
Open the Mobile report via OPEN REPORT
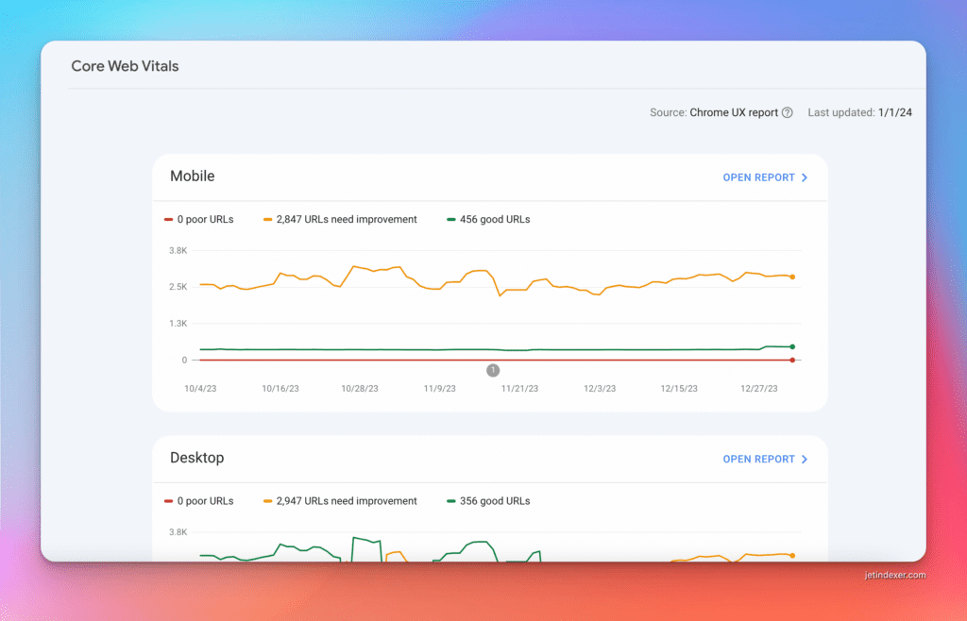pyautogui.click(x=758, y=177)
